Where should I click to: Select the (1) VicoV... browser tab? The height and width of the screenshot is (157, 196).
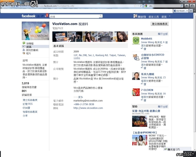point(181,11)
